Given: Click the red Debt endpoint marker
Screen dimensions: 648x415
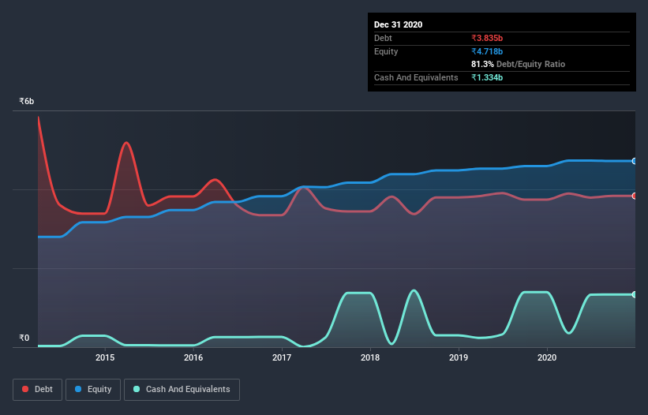Looking at the screenshot, I should click(634, 196).
